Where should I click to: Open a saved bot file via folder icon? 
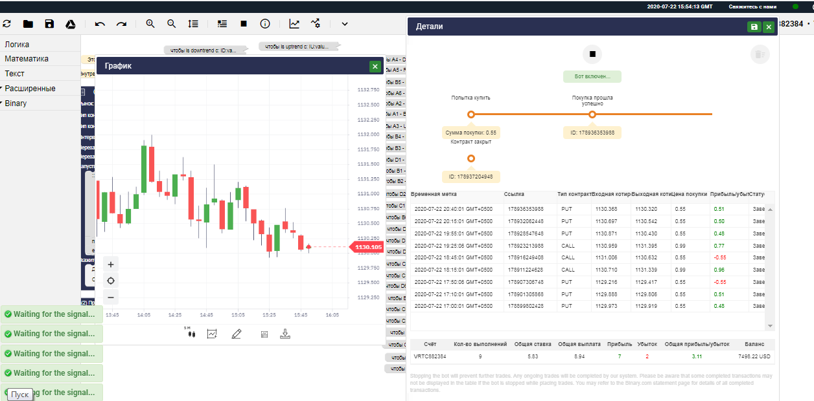(x=28, y=24)
